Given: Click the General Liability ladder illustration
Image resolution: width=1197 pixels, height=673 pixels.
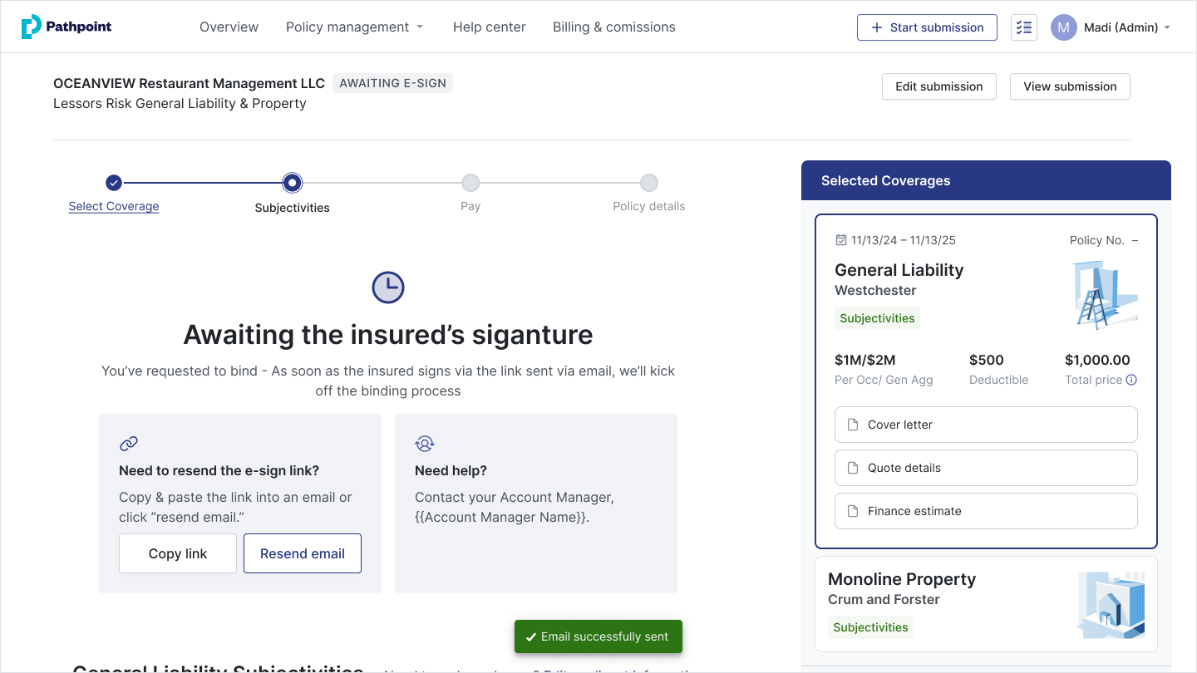Looking at the screenshot, I should pos(1103,294).
